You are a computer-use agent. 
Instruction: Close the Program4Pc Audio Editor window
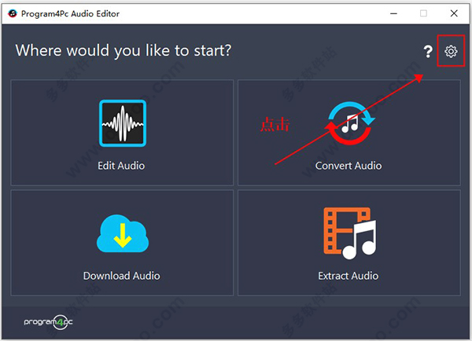pyautogui.click(x=454, y=13)
